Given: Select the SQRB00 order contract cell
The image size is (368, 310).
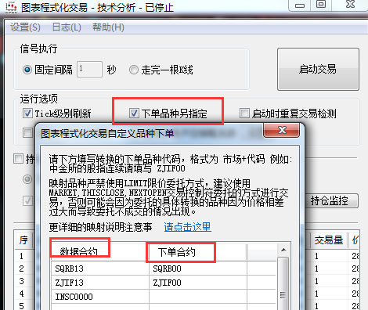Looking at the screenshot, I should coord(198,269).
